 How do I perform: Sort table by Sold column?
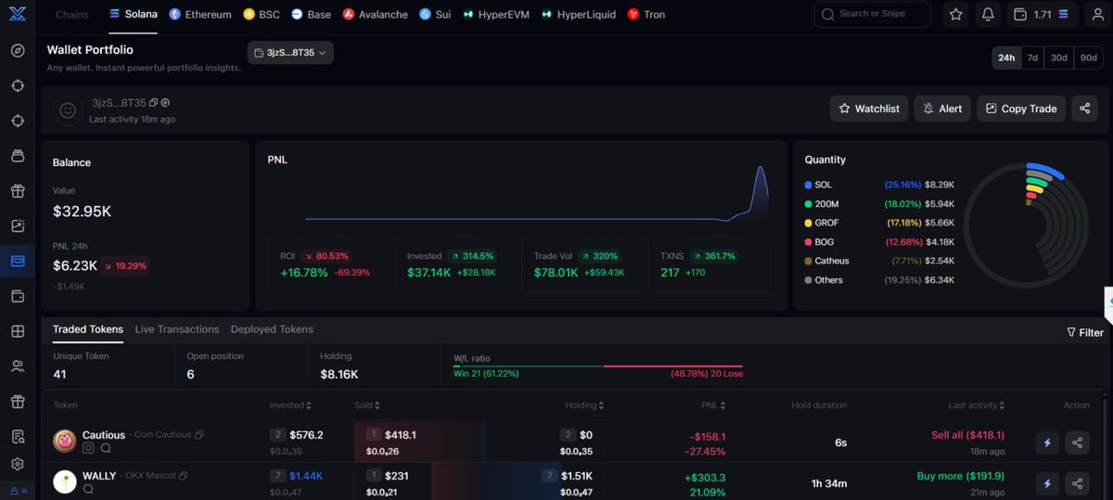(367, 405)
